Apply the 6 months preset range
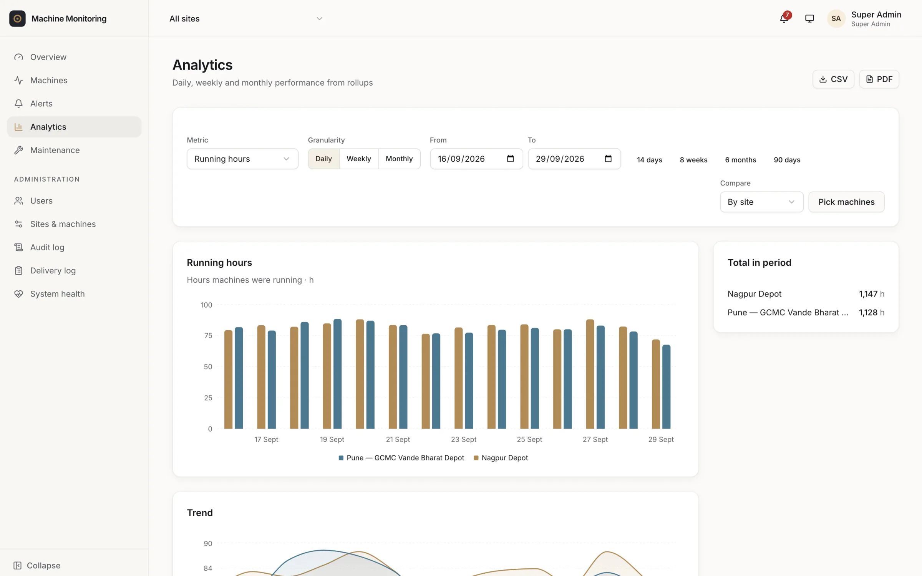This screenshot has height=576, width=922. pos(740,160)
